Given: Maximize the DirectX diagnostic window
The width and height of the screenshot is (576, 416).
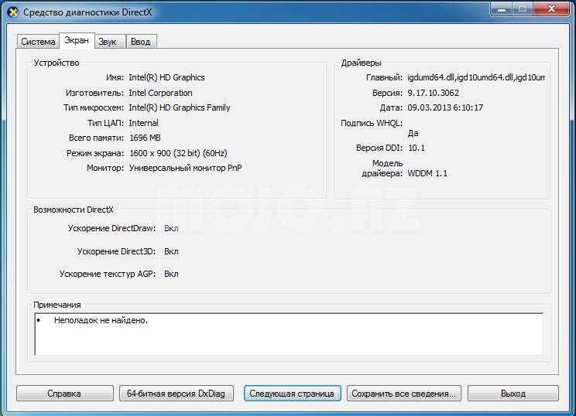Looking at the screenshot, I should pos(524,10).
